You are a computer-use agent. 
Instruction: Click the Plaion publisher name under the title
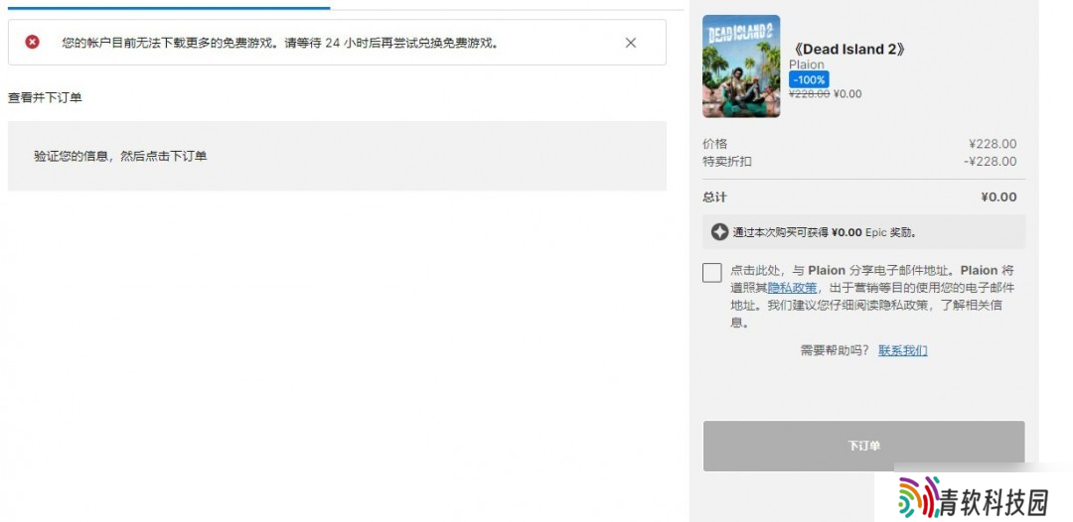[806, 65]
